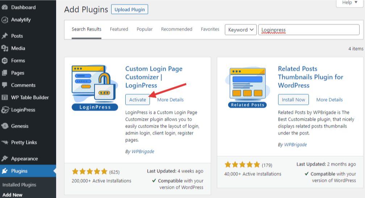Open Pages menu label
Viewport: 365px width, 198px height.
[x=18, y=73]
